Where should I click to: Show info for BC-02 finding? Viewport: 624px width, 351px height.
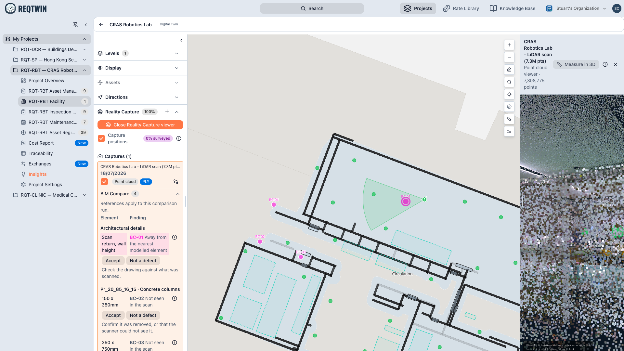pyautogui.click(x=175, y=298)
